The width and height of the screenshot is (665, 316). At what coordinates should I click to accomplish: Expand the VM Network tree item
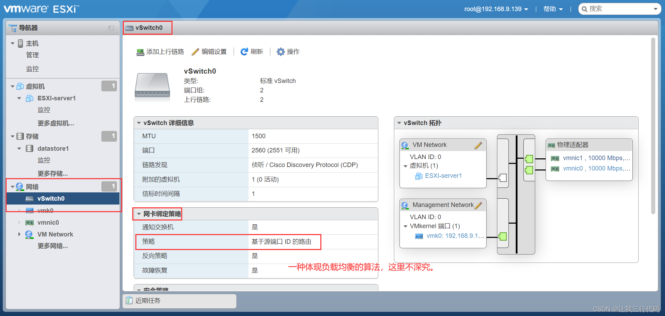pos(19,234)
